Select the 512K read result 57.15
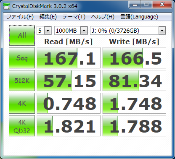Viewport: 175px width, 159px height. [69, 81]
